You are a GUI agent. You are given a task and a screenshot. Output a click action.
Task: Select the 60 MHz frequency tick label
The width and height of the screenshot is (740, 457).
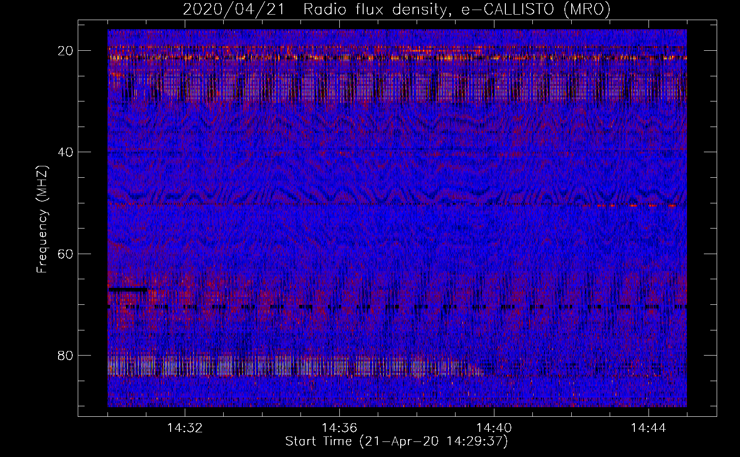coord(66,254)
